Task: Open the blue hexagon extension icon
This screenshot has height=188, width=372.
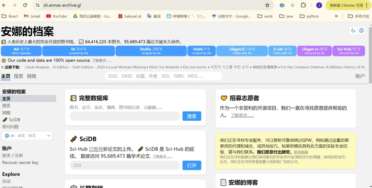Action: pos(282,5)
